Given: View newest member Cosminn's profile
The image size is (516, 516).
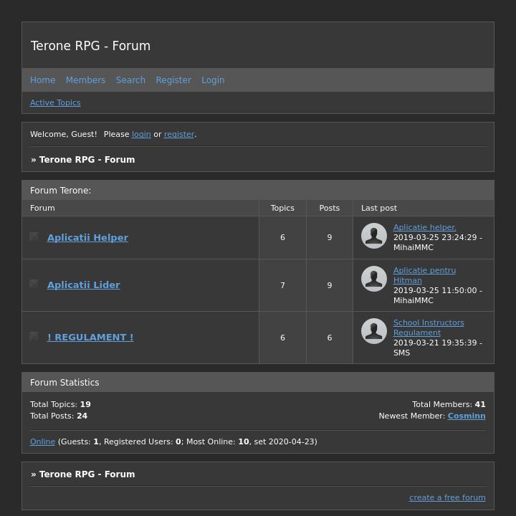Looking at the screenshot, I should pos(467,416).
